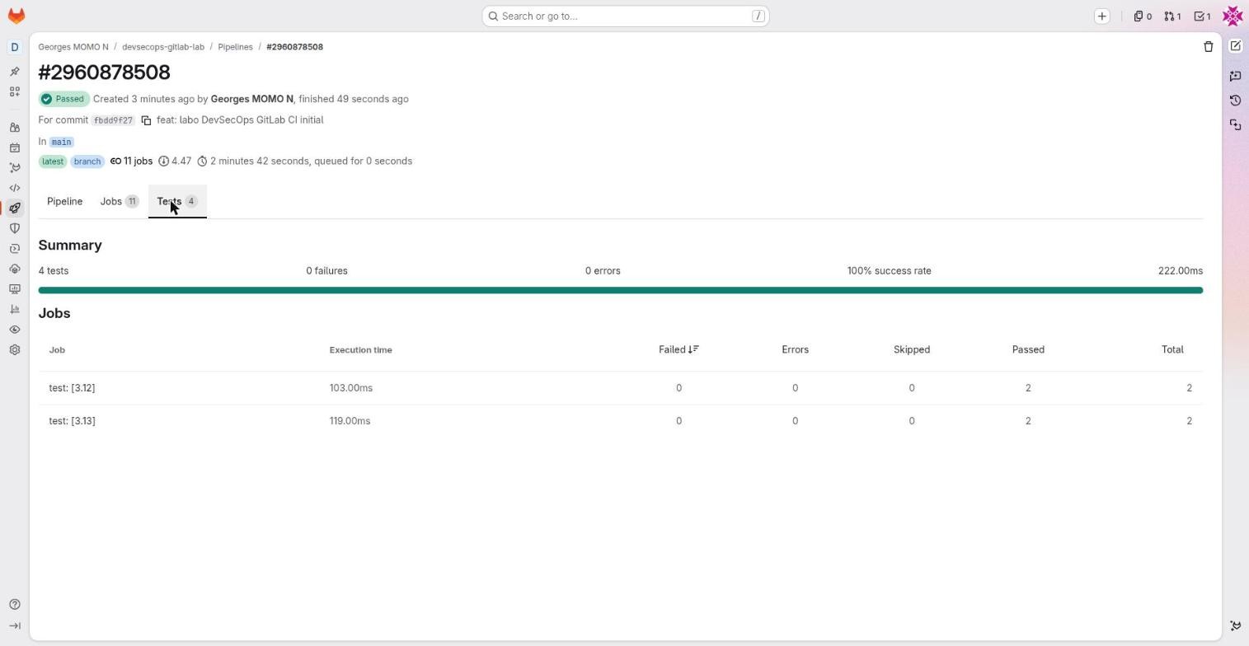
Task: Open the Monitor screen icon in sidebar
Action: (x=14, y=289)
